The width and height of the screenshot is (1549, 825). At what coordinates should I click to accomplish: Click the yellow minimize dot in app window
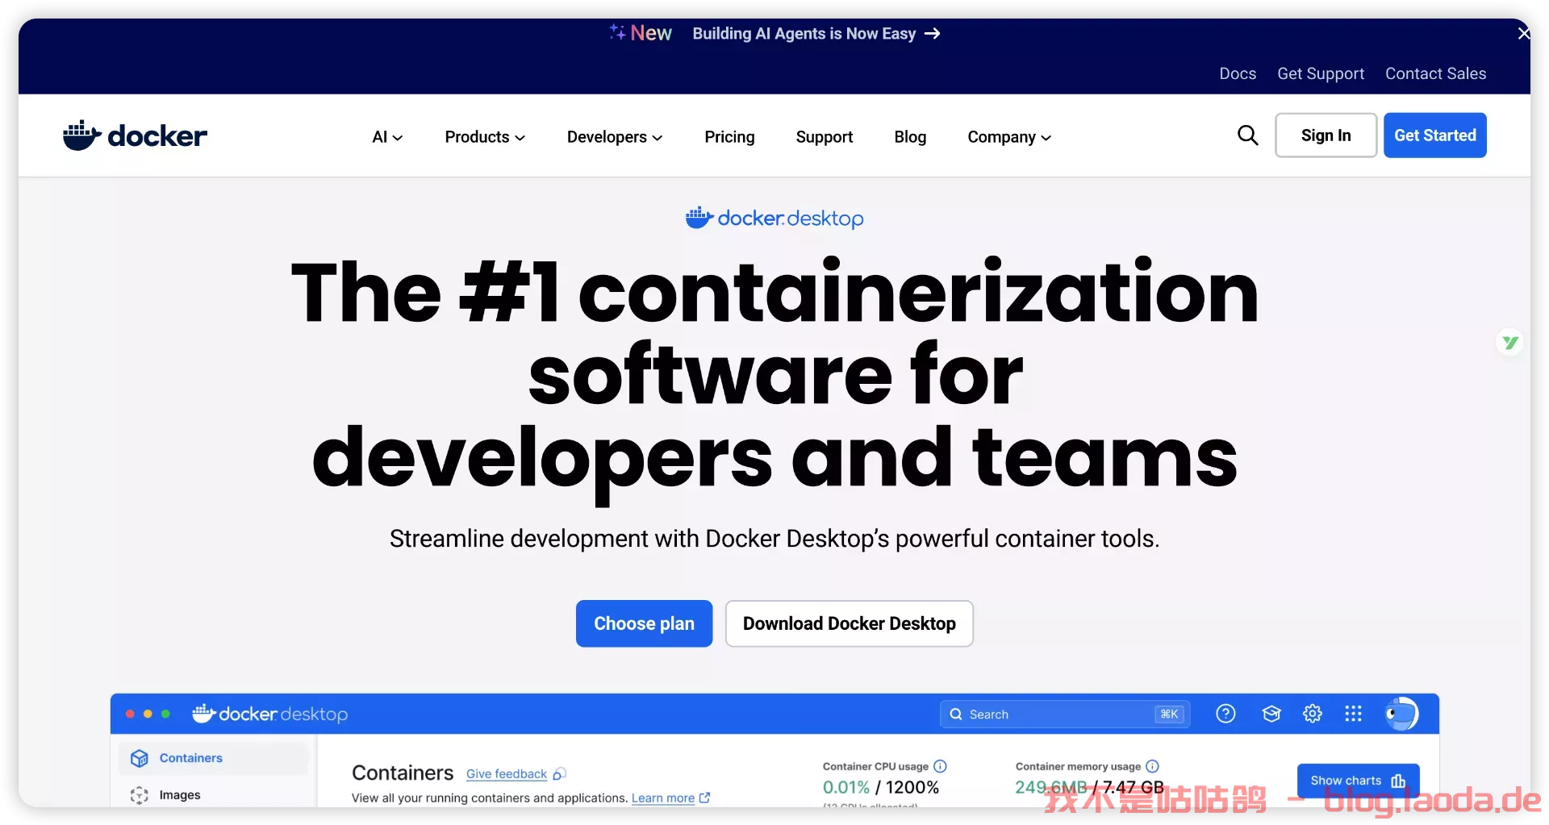[x=148, y=714]
